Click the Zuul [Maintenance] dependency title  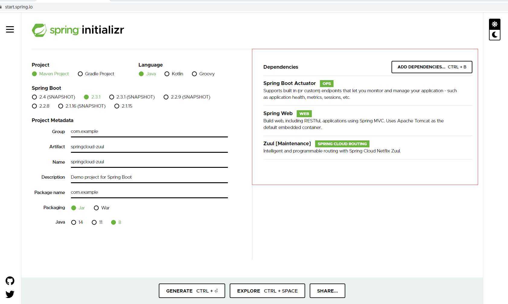[287, 143]
